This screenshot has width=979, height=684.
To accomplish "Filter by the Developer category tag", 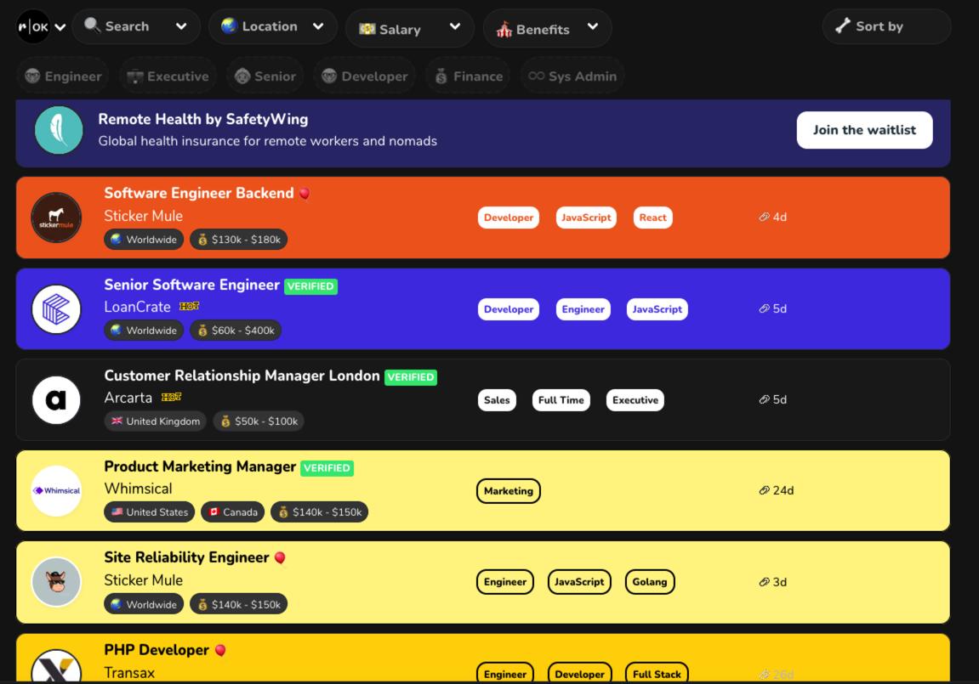I will pyautogui.click(x=365, y=76).
